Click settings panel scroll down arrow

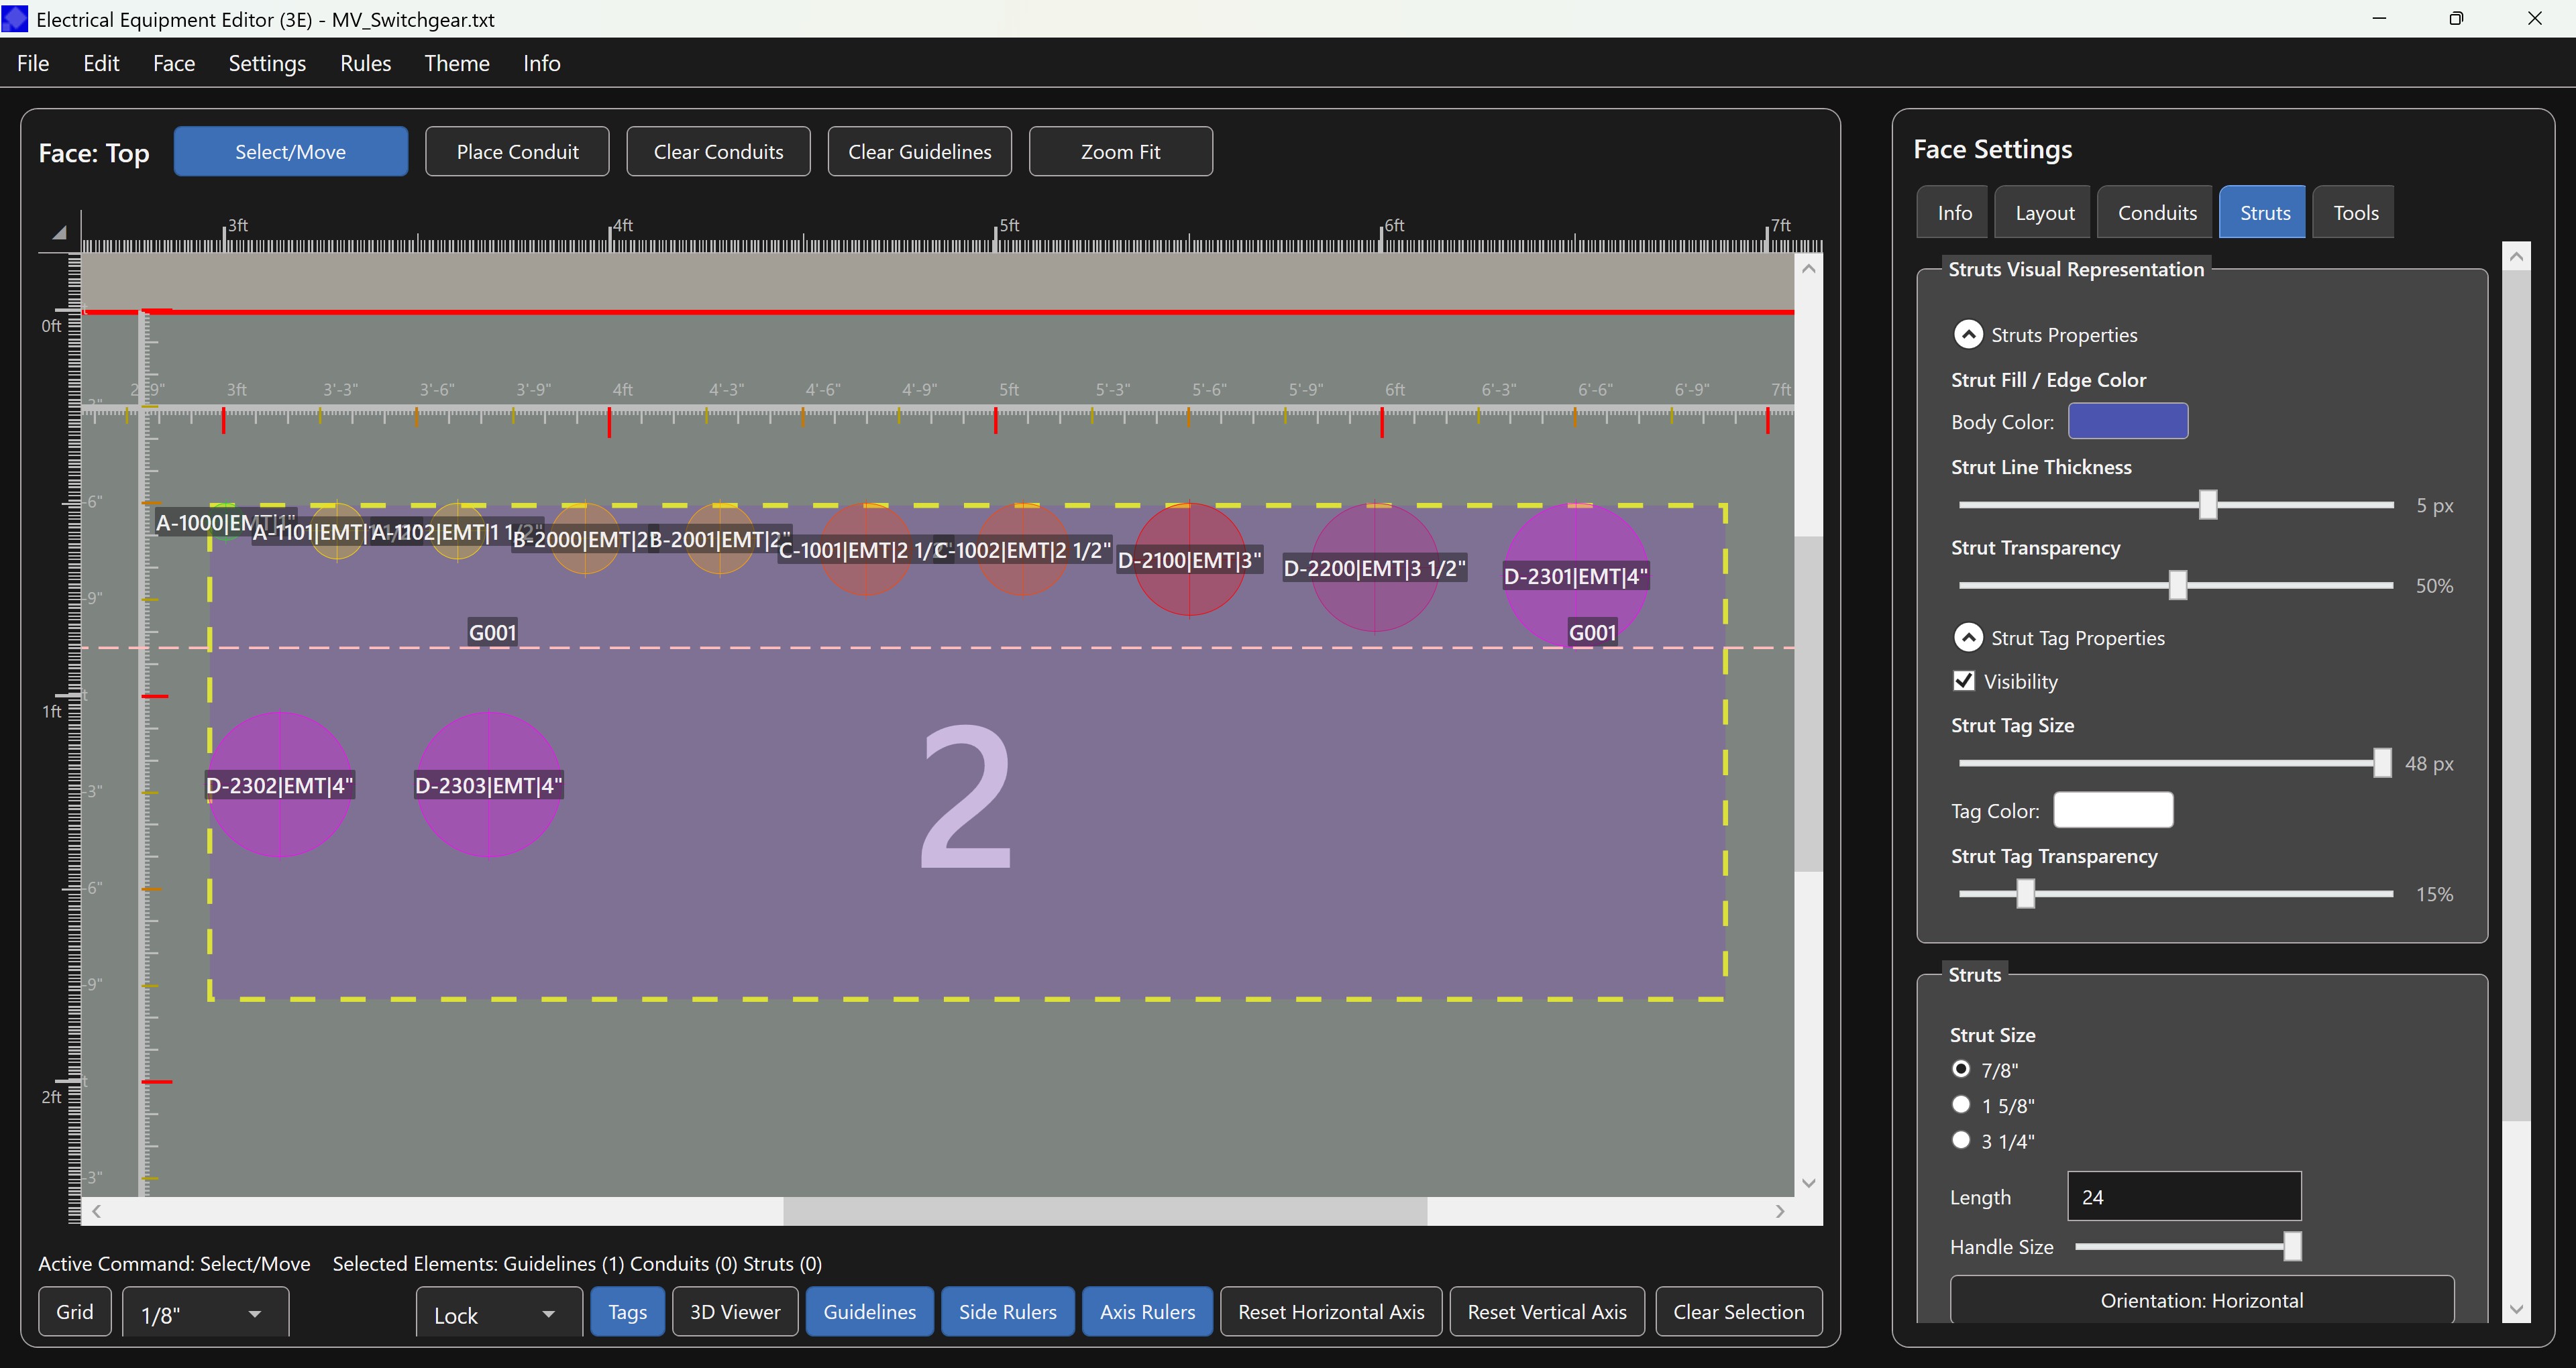click(x=2516, y=1309)
